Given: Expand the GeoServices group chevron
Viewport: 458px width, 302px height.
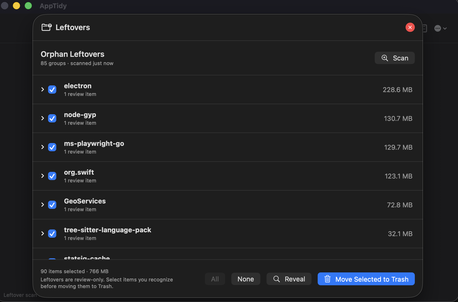Looking at the screenshot, I should [x=43, y=205].
